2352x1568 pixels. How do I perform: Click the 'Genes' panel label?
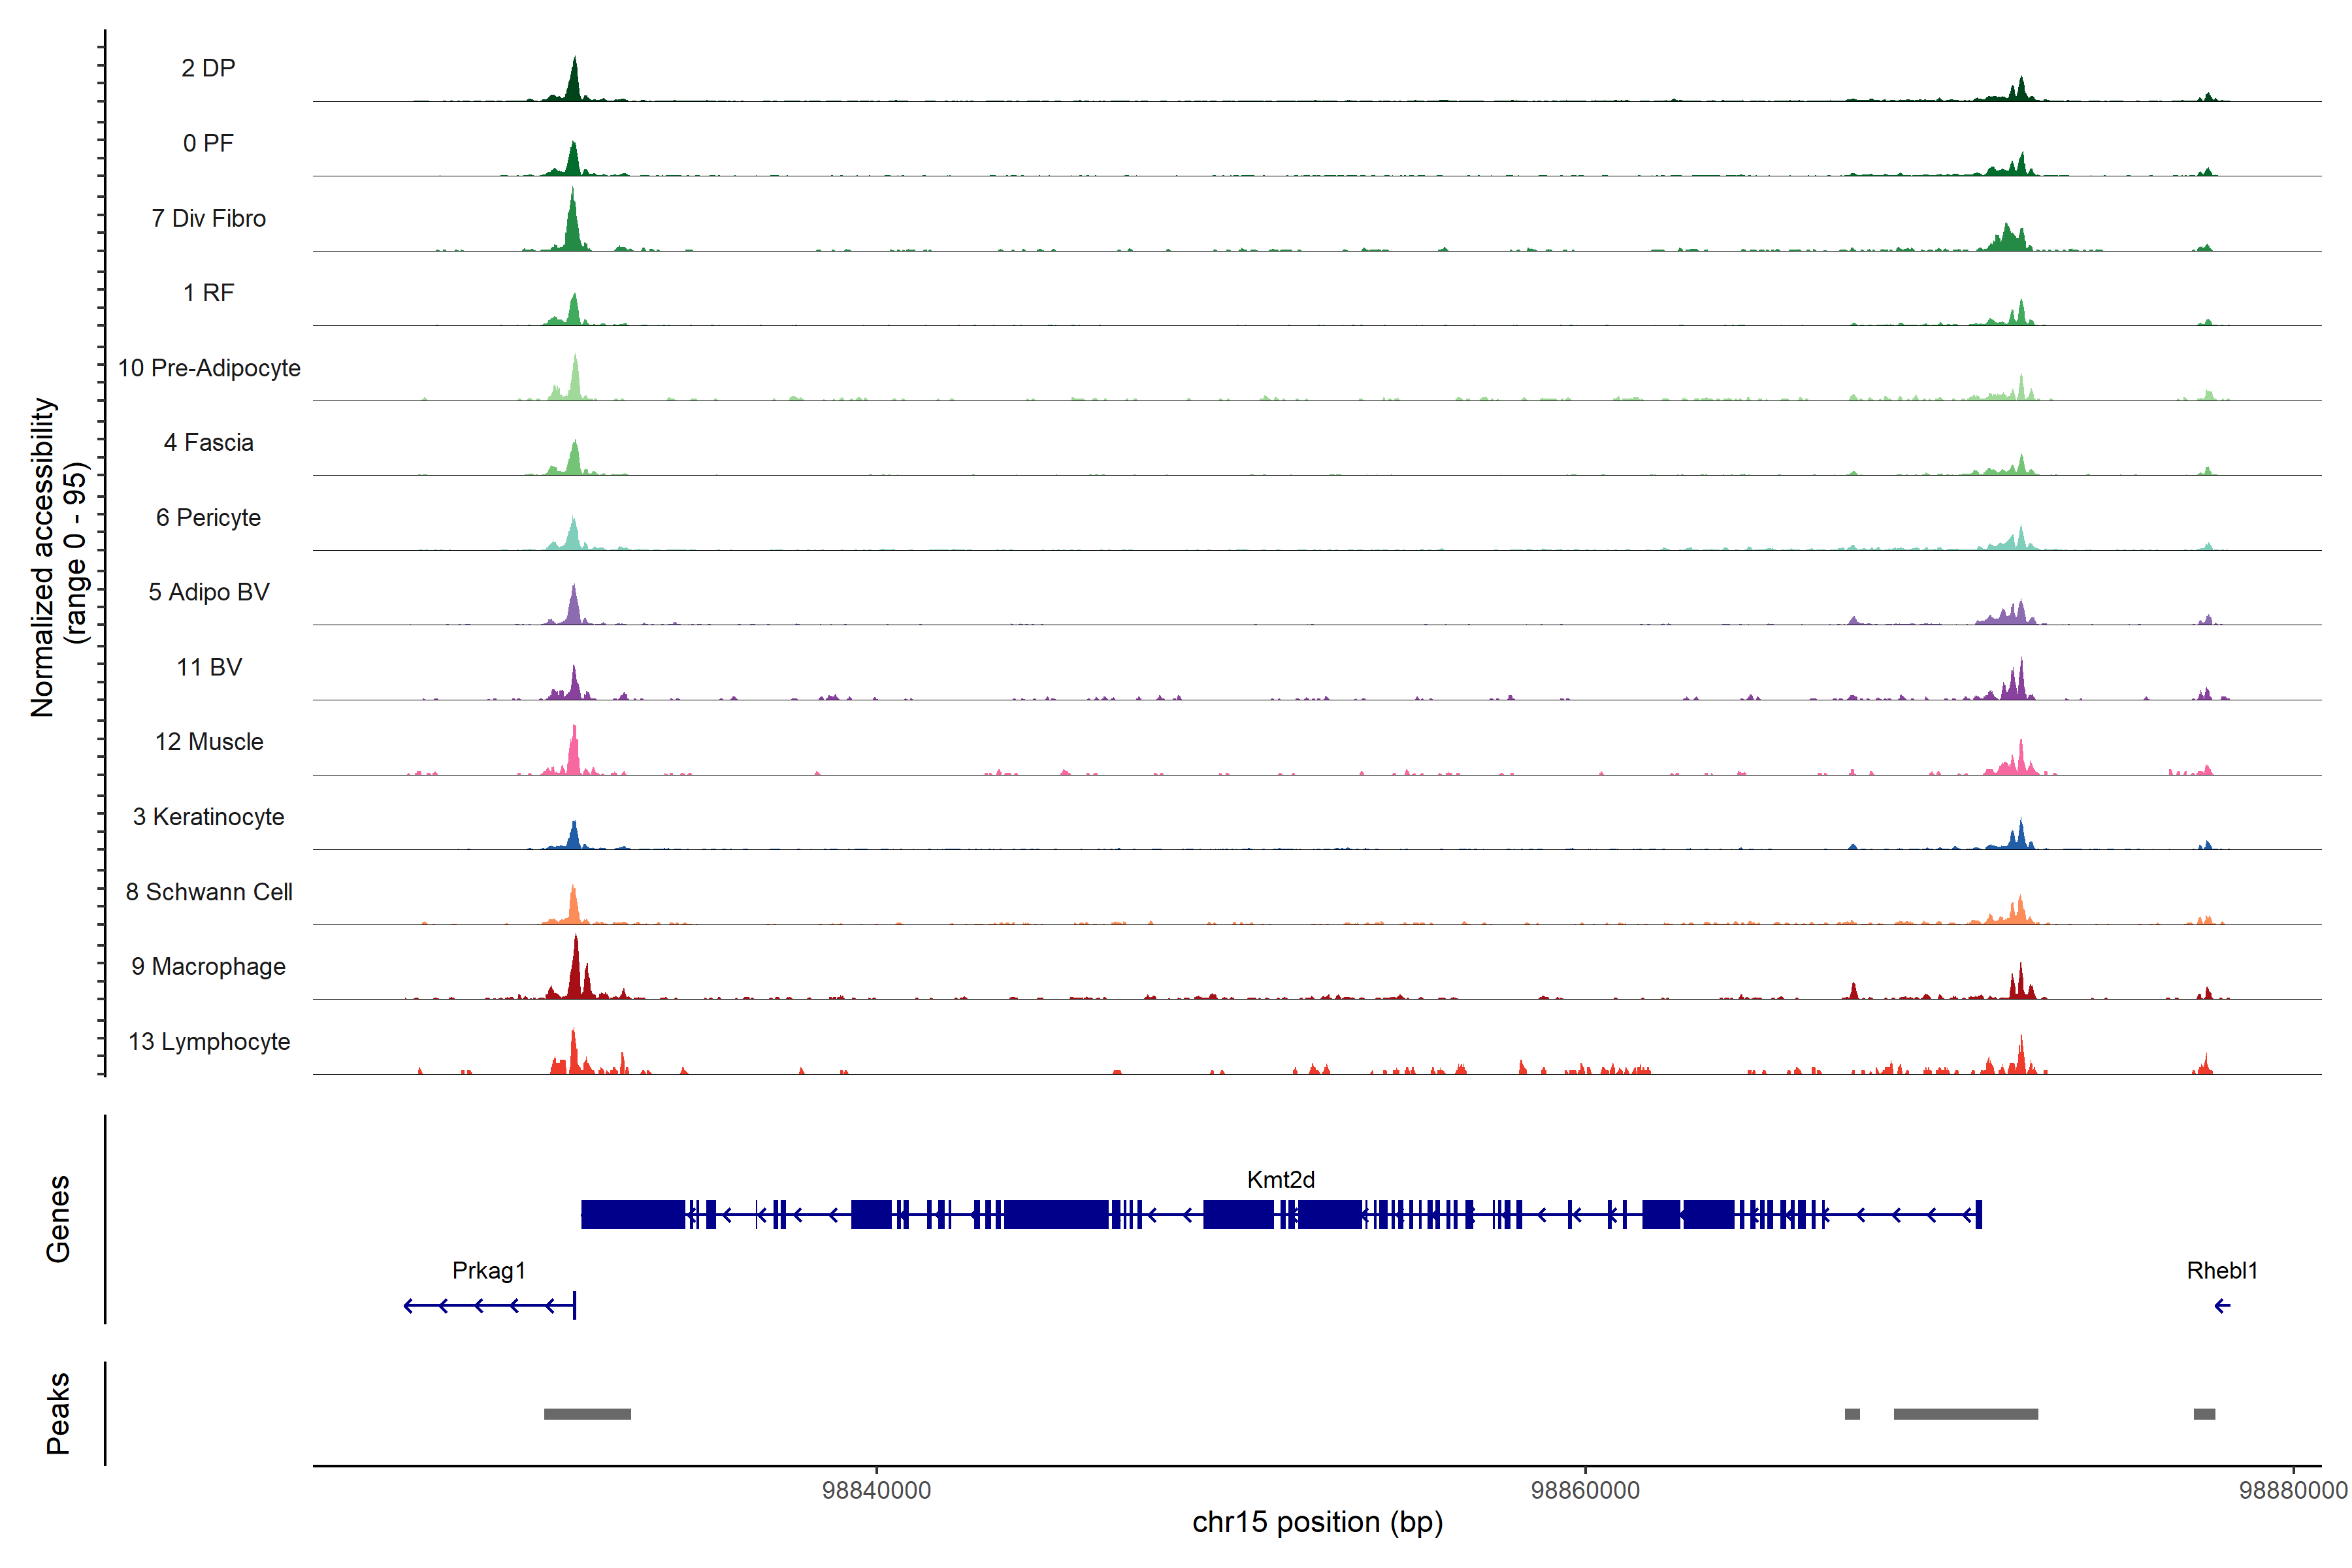click(x=58, y=1219)
